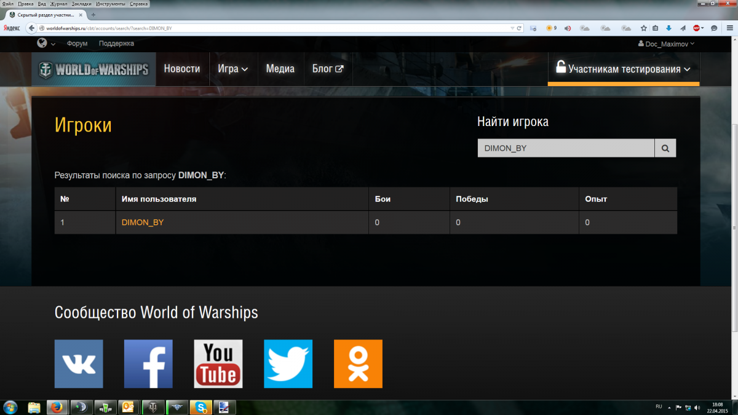This screenshot has width=738, height=415.
Task: Open Outlook from the taskbar
Action: pos(128,407)
